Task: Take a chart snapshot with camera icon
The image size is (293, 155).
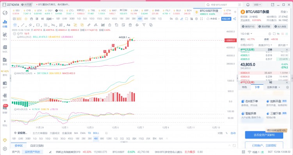Action: [177, 19]
